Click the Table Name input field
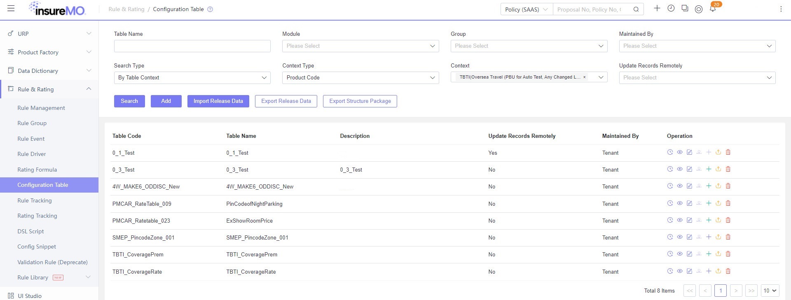 pos(192,46)
